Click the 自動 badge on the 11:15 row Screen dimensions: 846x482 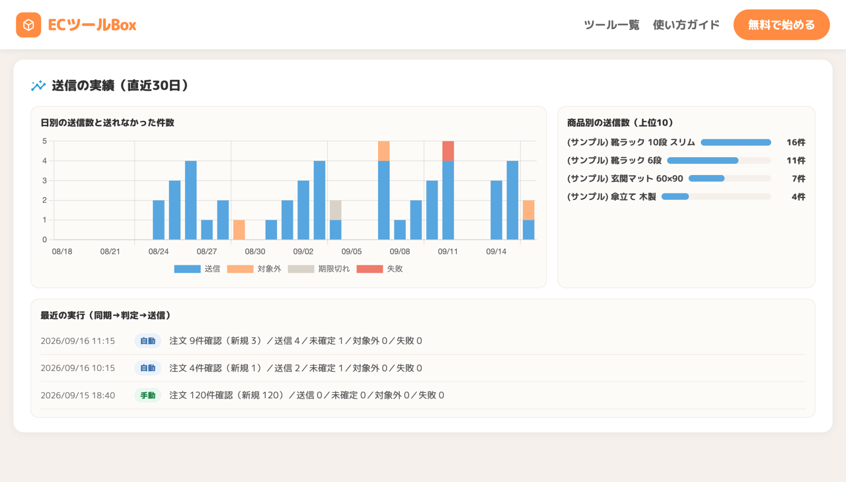point(147,341)
